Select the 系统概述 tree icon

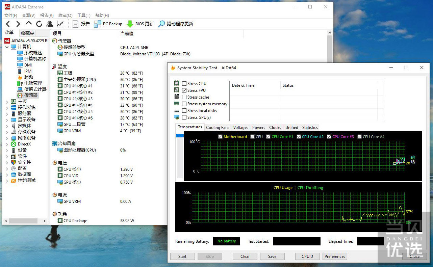[20, 53]
